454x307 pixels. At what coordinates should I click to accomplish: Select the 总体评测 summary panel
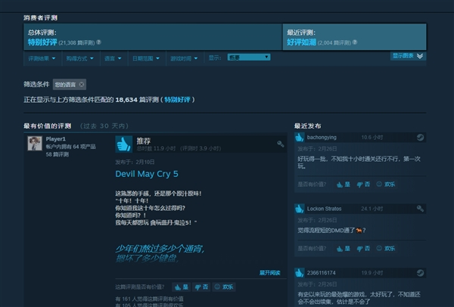pyautogui.click(x=153, y=37)
